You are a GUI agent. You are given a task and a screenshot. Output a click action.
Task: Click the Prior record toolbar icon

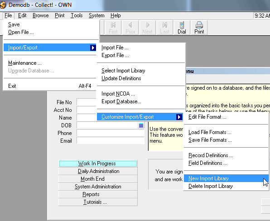130,28
